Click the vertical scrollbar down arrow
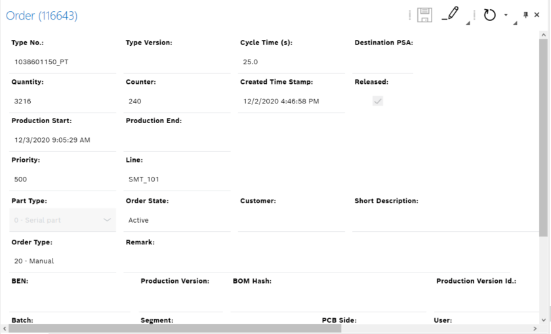 [543, 319]
